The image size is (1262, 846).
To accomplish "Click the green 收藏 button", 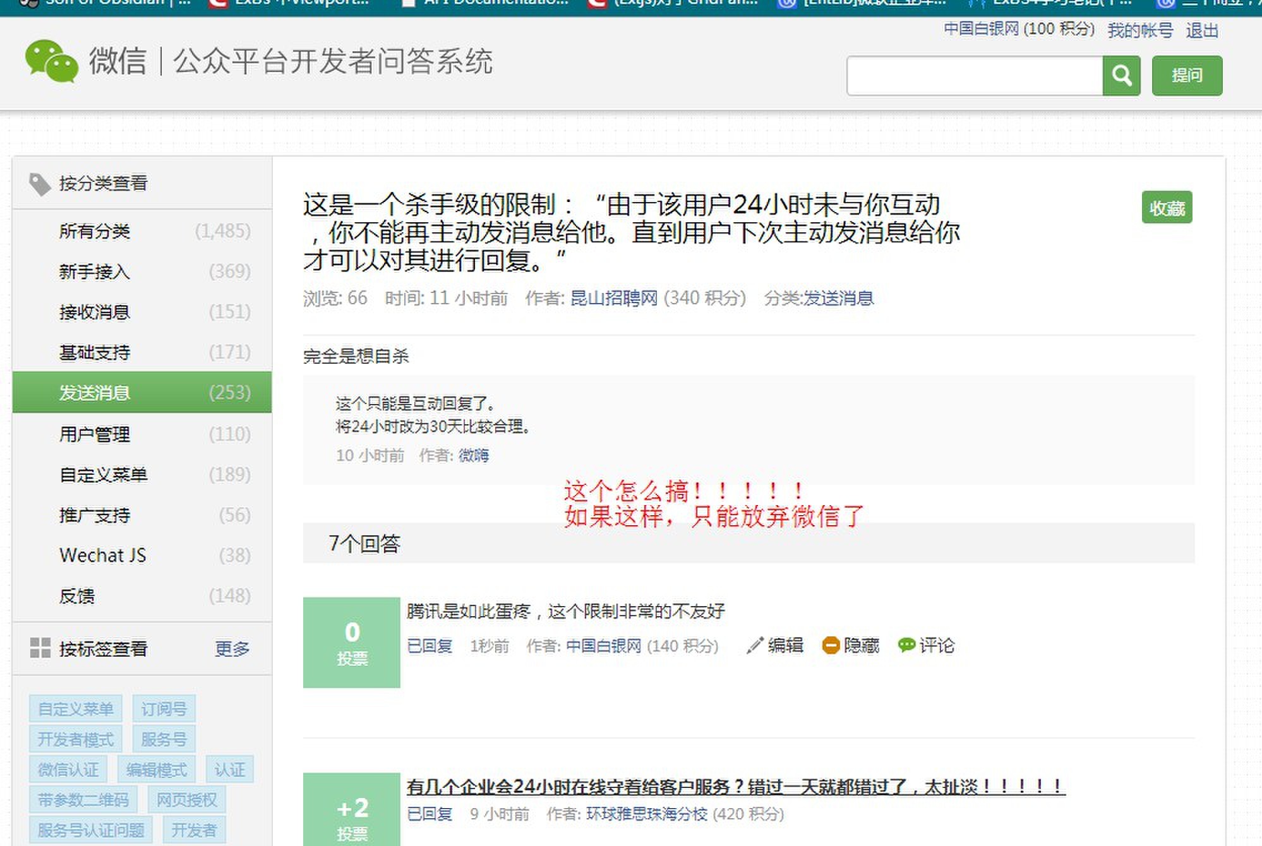I will [x=1167, y=208].
